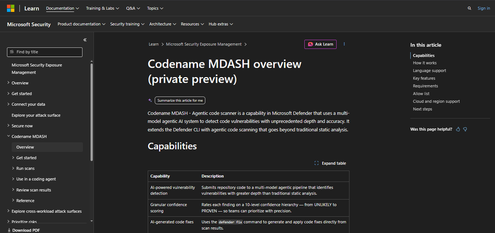
Task: Expand the Overview tree node
Action: 8,83
